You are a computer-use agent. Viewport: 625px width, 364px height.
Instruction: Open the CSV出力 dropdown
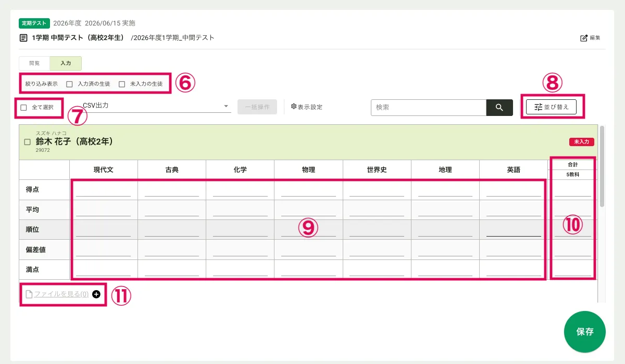click(x=156, y=106)
